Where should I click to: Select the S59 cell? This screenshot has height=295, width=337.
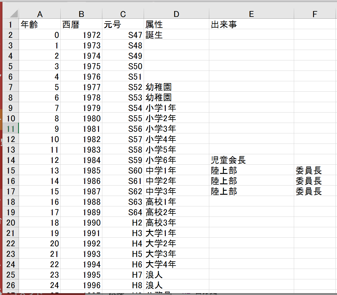[x=123, y=160]
